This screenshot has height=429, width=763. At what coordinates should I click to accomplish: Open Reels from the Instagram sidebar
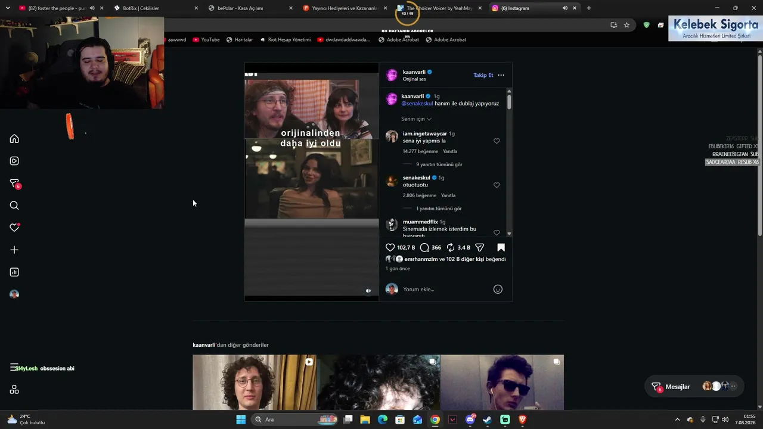click(14, 161)
